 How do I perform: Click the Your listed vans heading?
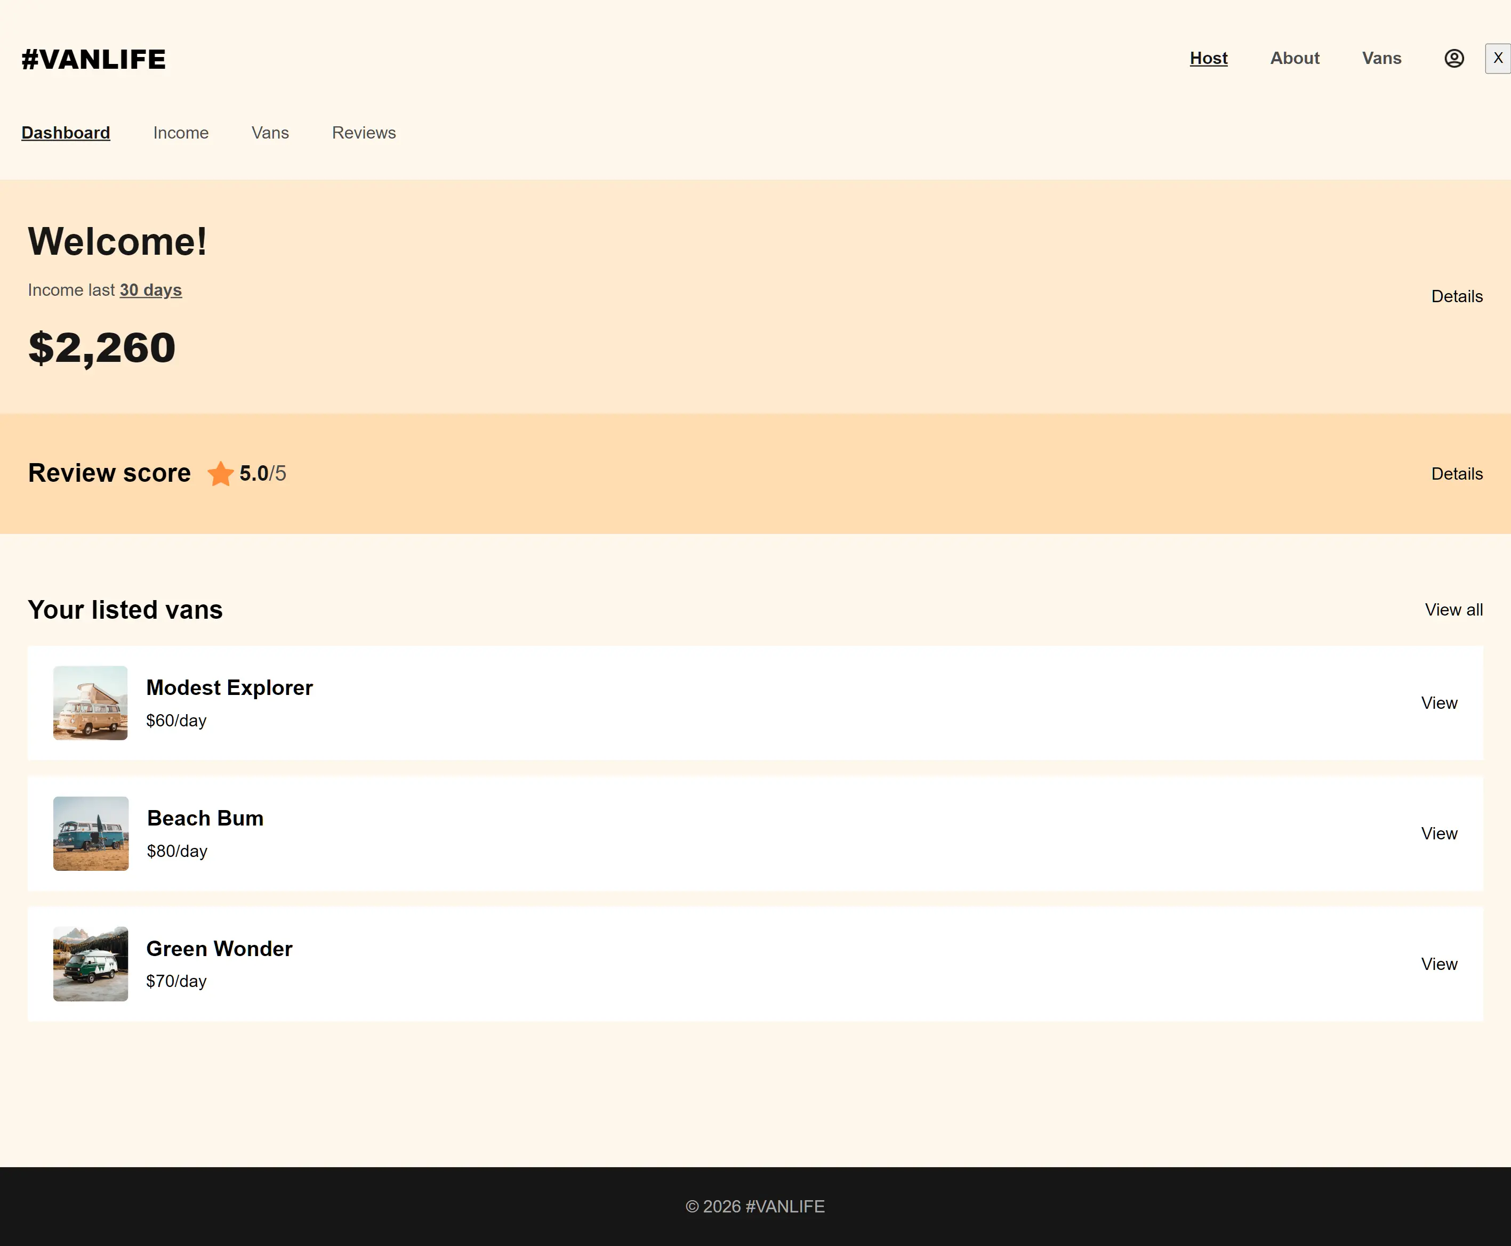[x=125, y=610]
